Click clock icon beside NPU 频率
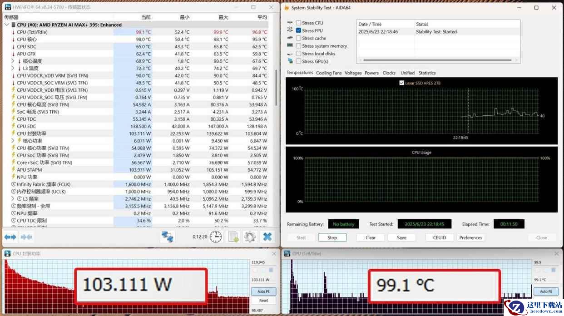This screenshot has height=316, width=564. 13,213
